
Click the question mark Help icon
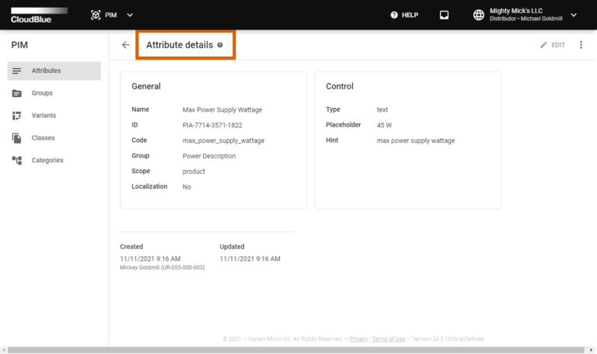(x=394, y=16)
